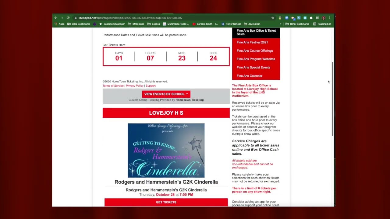Open Fine Arts Program Websites
Viewport: 390px width, 219px height.
point(256,59)
